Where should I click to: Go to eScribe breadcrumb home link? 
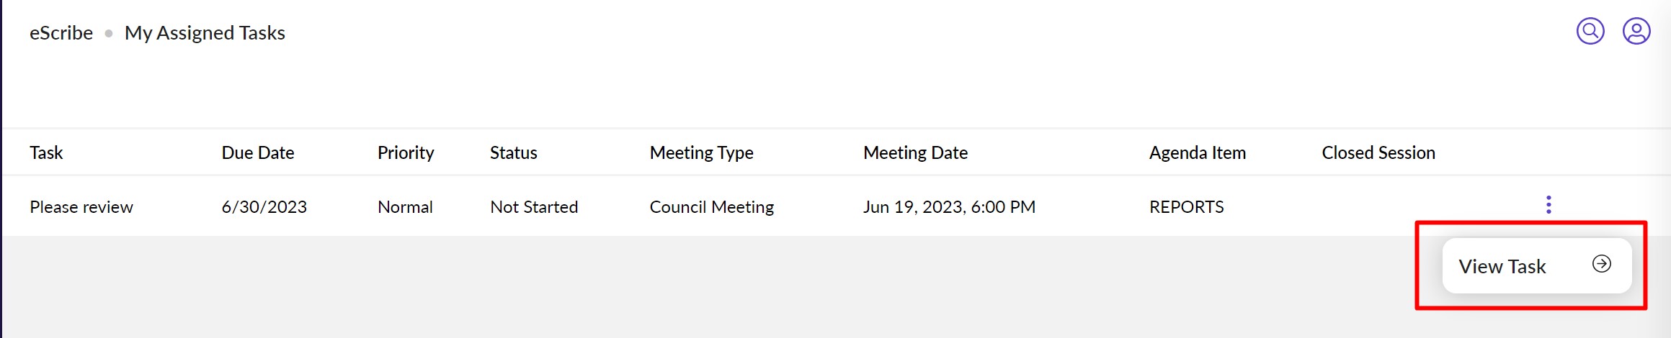click(x=61, y=33)
